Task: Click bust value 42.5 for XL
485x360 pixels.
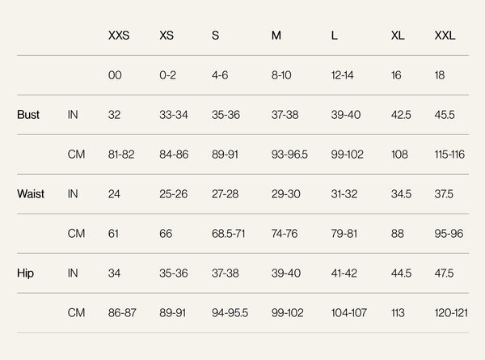Action: 401,115
